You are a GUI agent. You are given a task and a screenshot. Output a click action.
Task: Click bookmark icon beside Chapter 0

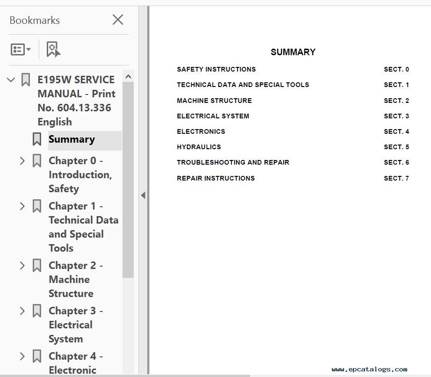coord(37,160)
